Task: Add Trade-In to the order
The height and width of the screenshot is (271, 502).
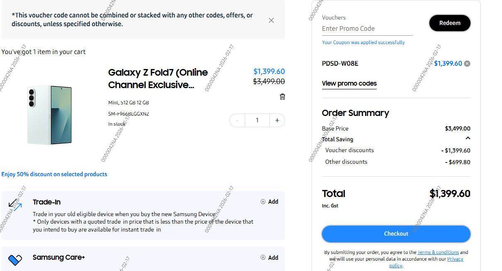Action: (269, 202)
